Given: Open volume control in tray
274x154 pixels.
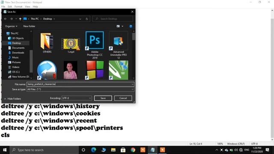Looking at the screenshot, I should click(236, 150).
